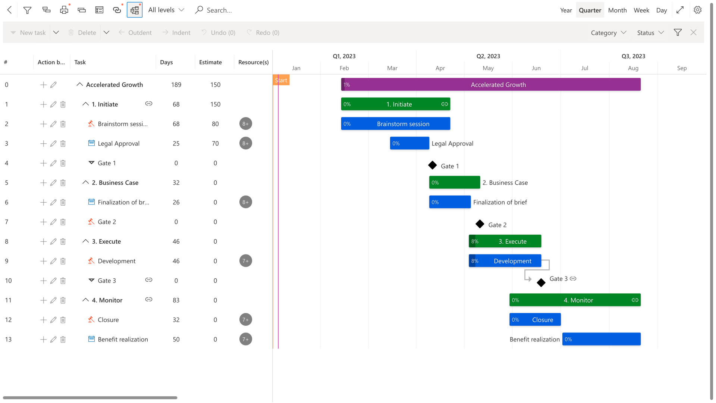Viewport: 716px width, 403px height.
Task: Click the Brainstorm session resources badge 8+
Action: tap(246, 124)
